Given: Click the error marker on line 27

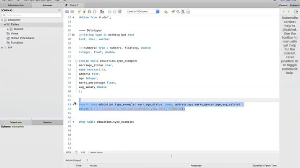Looking at the screenshot, I should tap(73, 35).
